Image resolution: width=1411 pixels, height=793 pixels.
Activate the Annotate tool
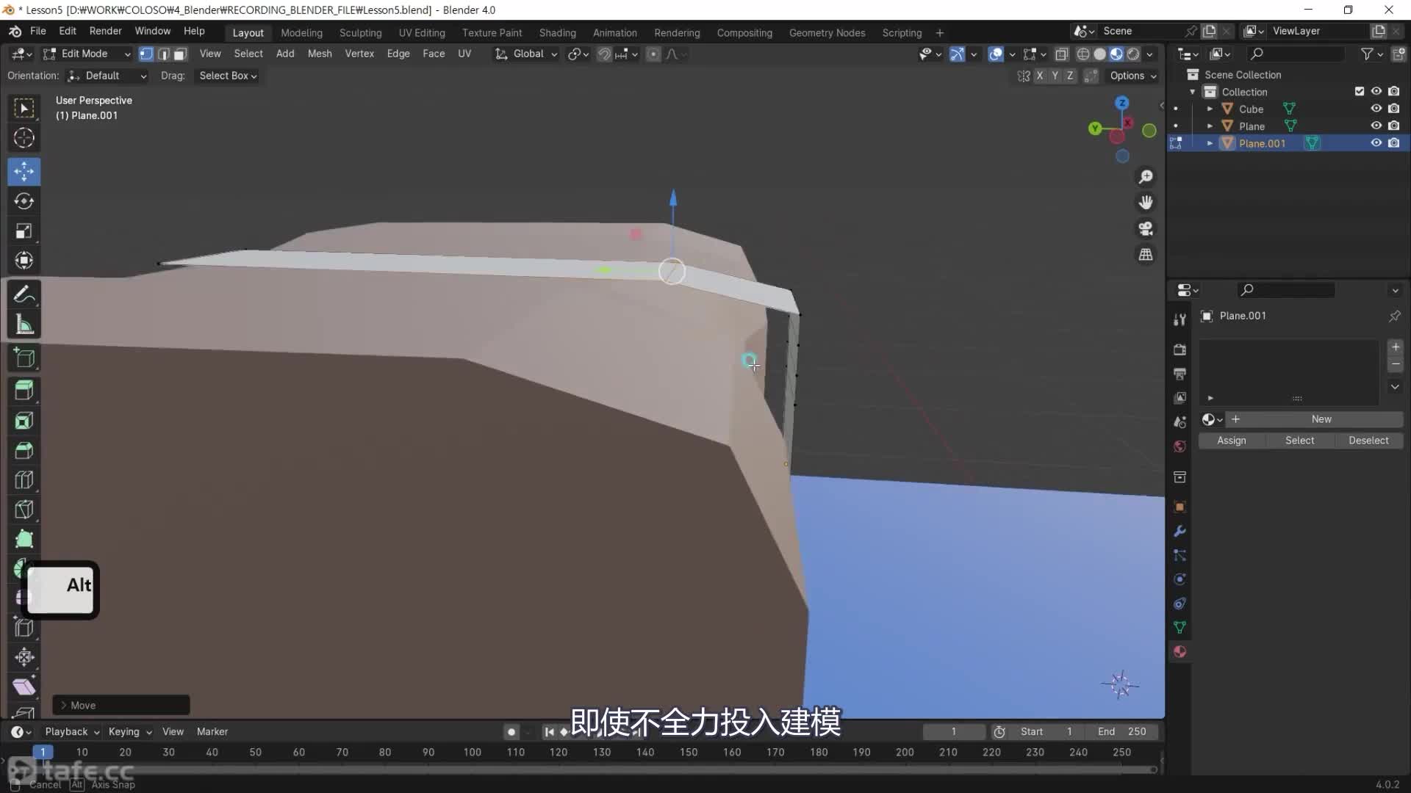pyautogui.click(x=24, y=294)
